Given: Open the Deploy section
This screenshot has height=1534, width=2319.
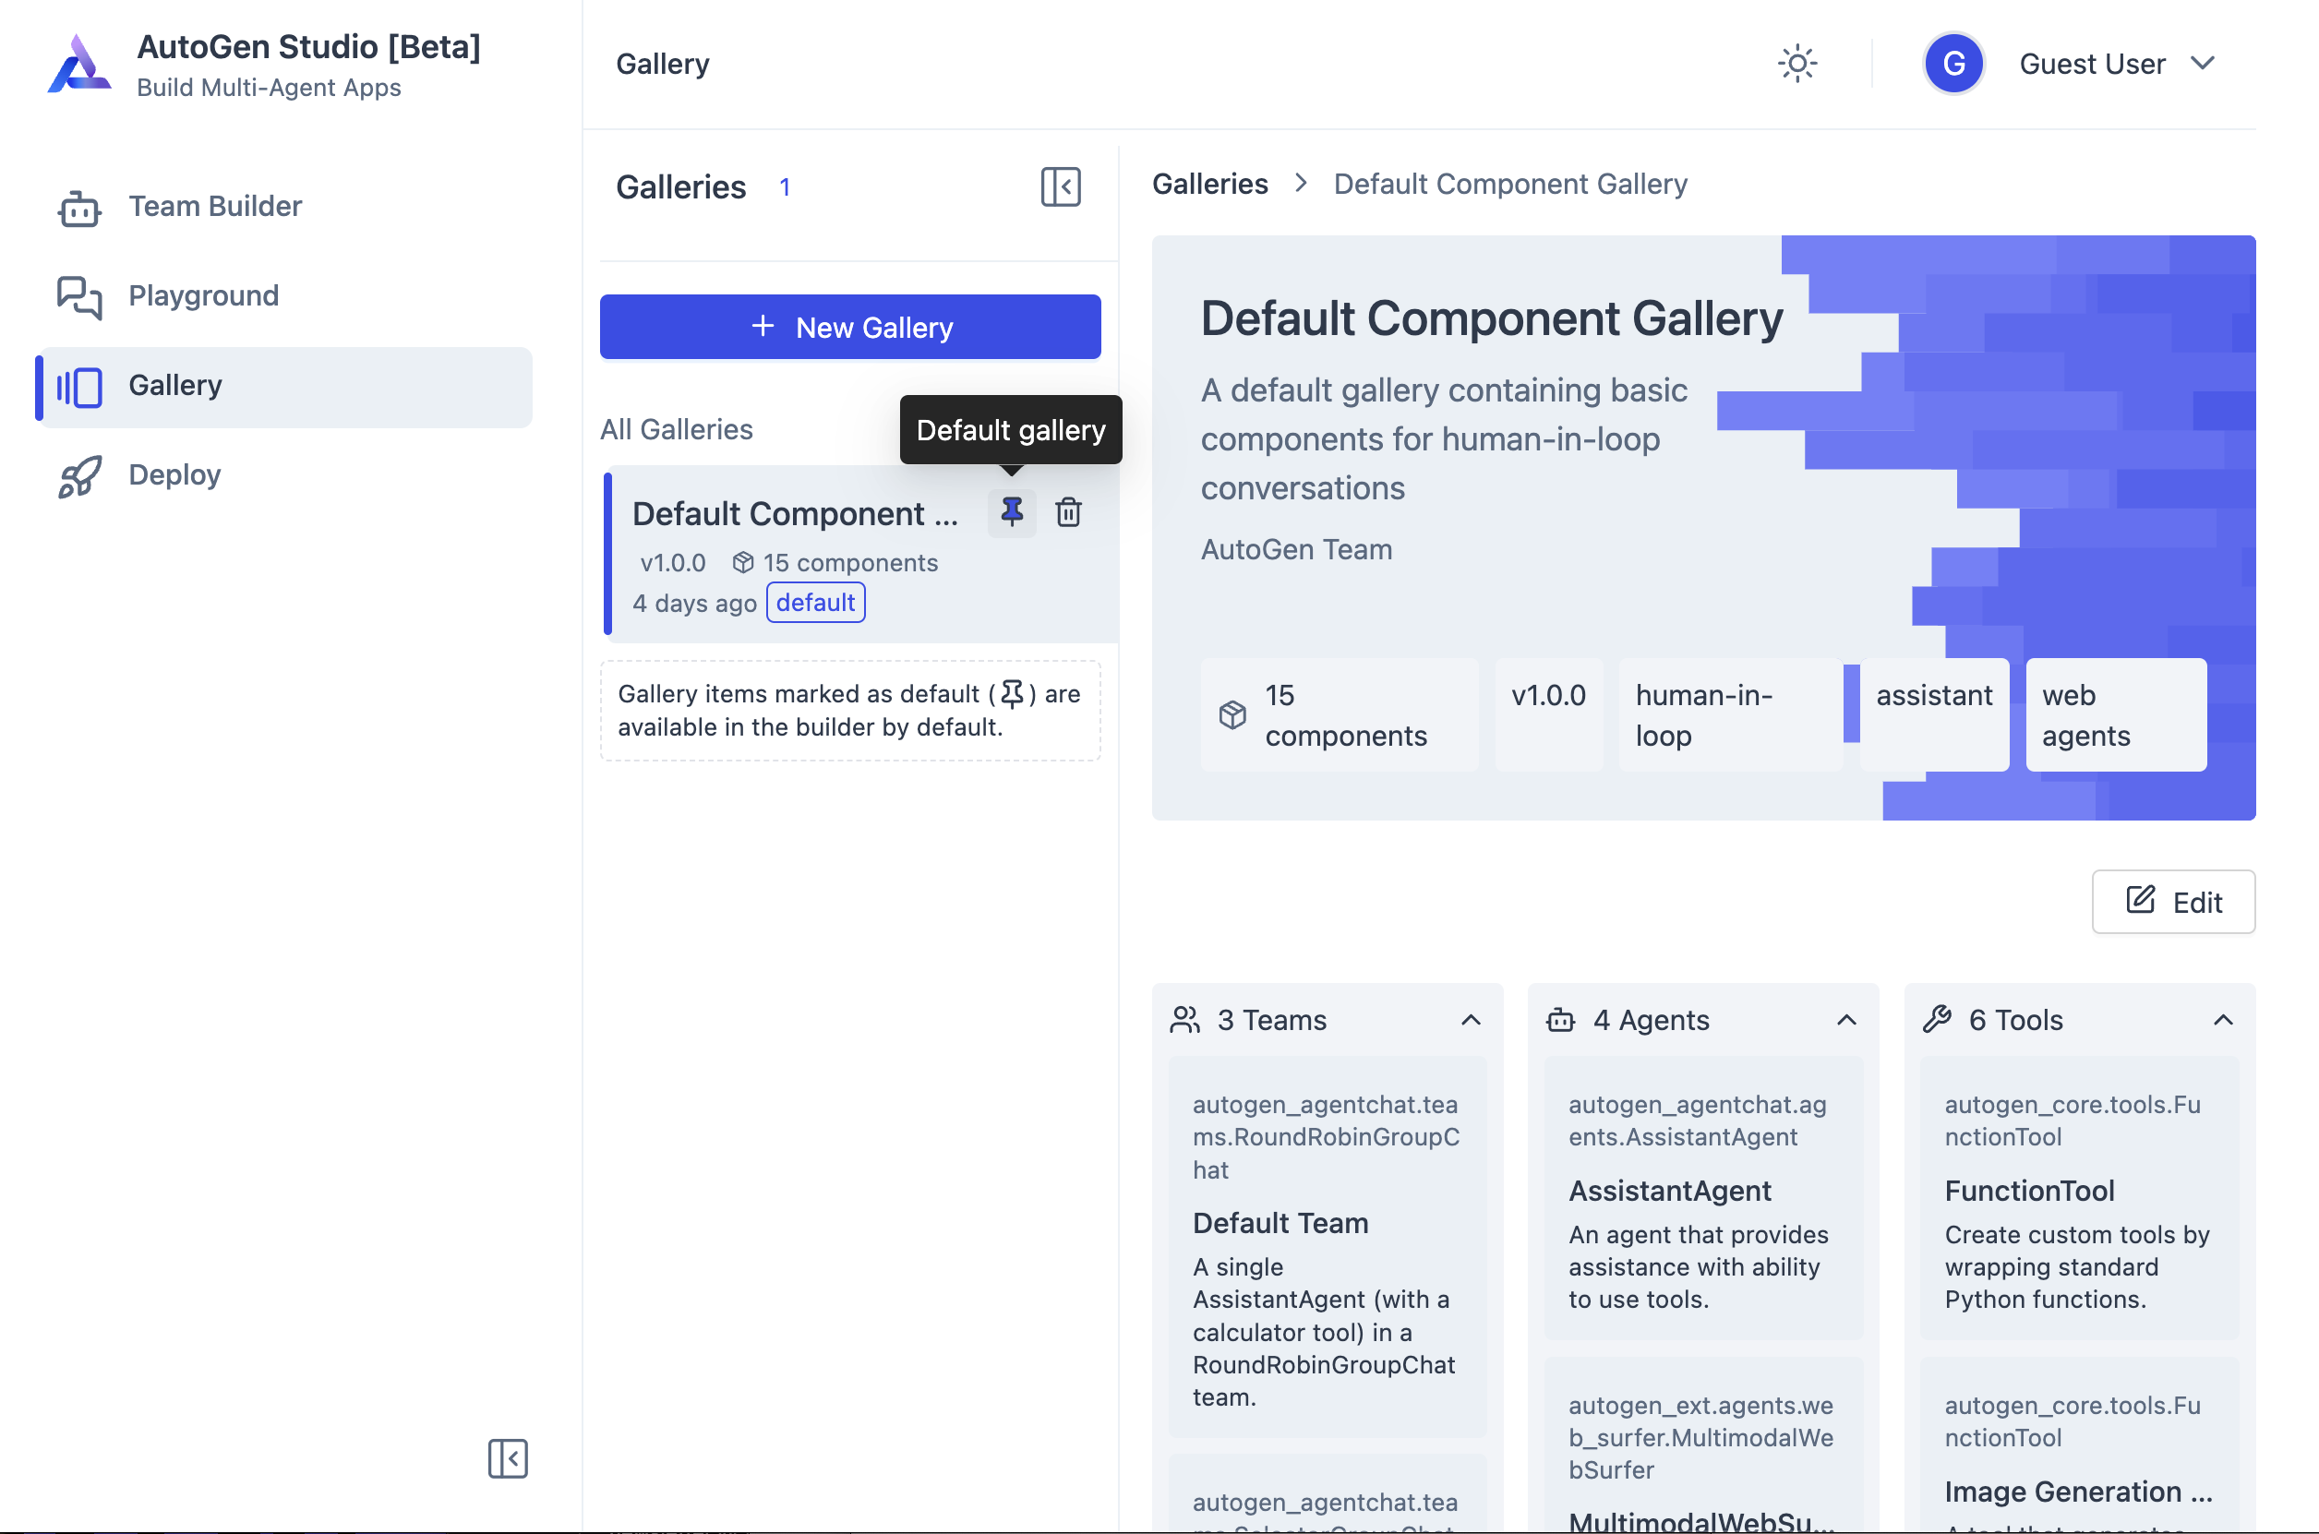Looking at the screenshot, I should pyautogui.click(x=174, y=475).
